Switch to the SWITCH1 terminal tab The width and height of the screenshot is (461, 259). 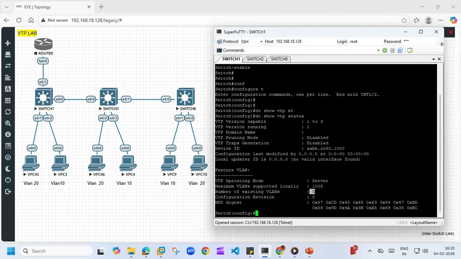(231, 59)
